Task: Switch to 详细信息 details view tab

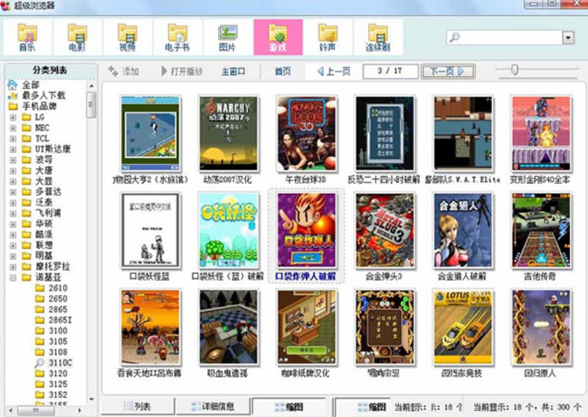Action: (213, 407)
